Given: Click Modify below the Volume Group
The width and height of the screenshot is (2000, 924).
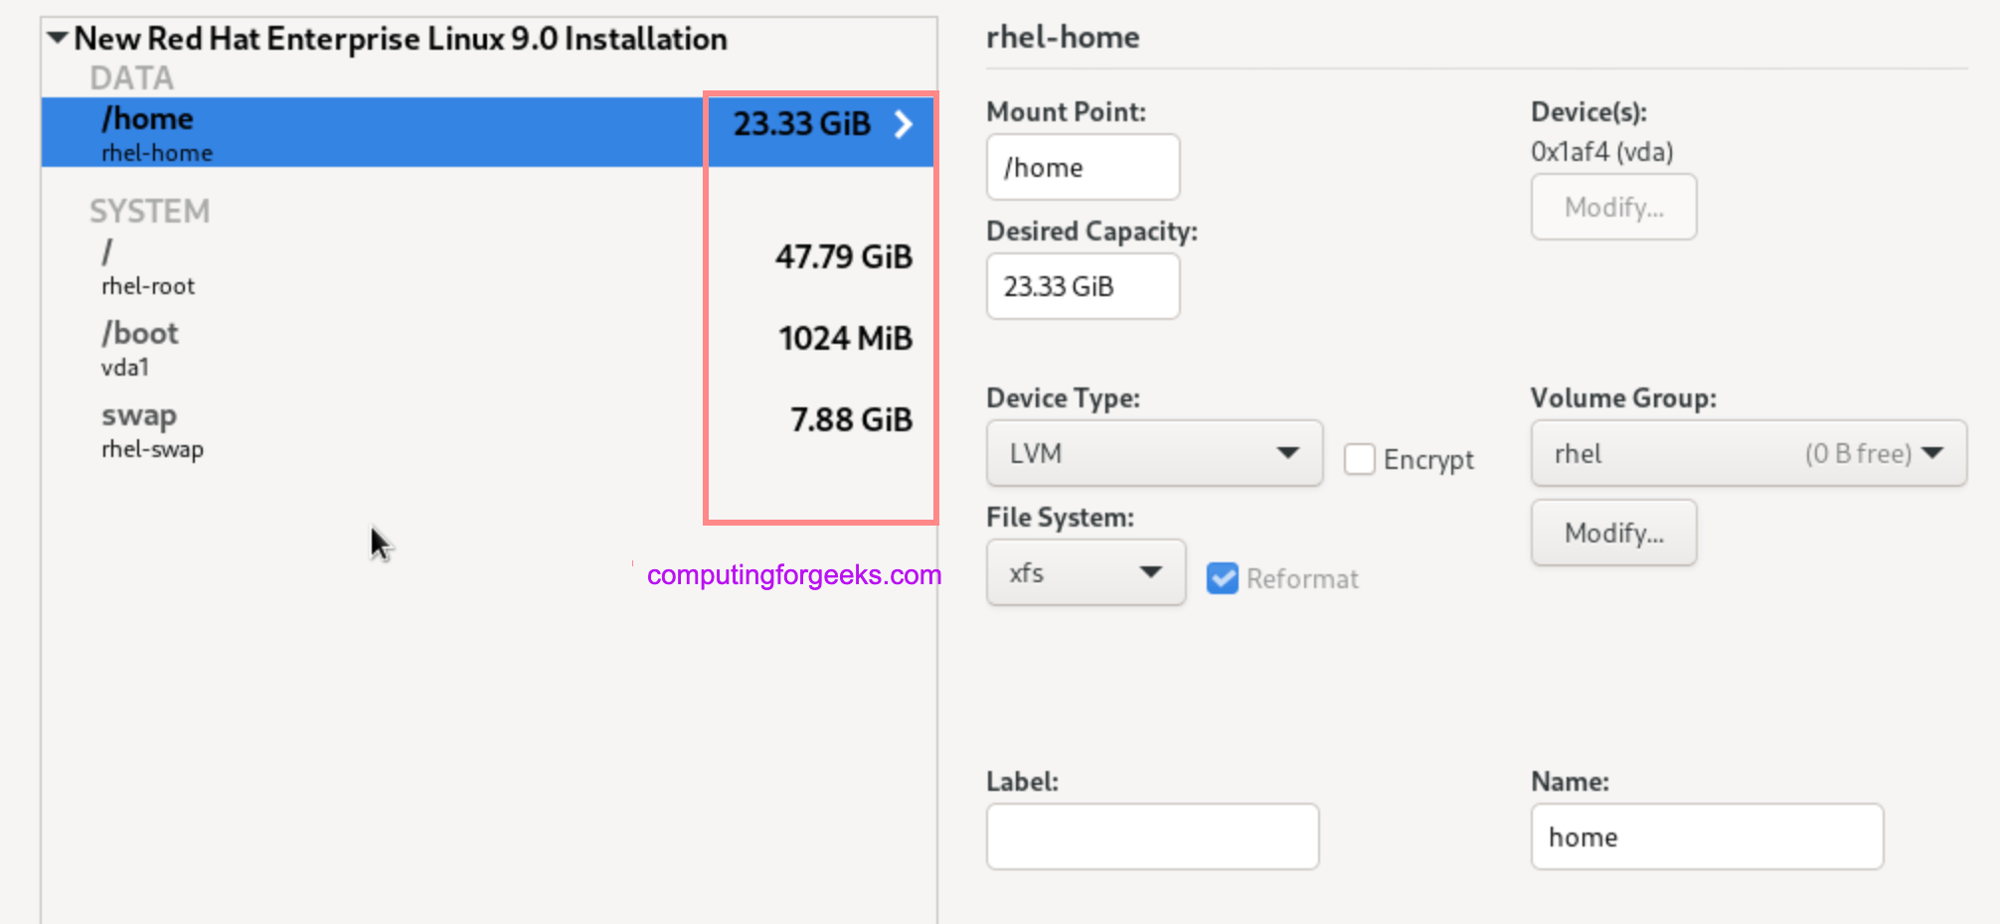Looking at the screenshot, I should coord(1612,532).
